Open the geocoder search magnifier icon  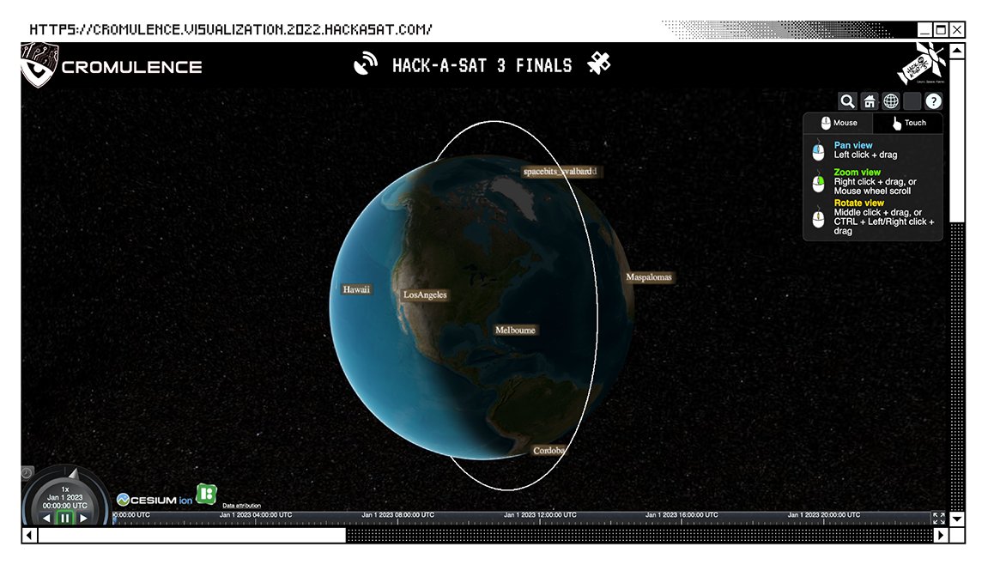point(847,101)
